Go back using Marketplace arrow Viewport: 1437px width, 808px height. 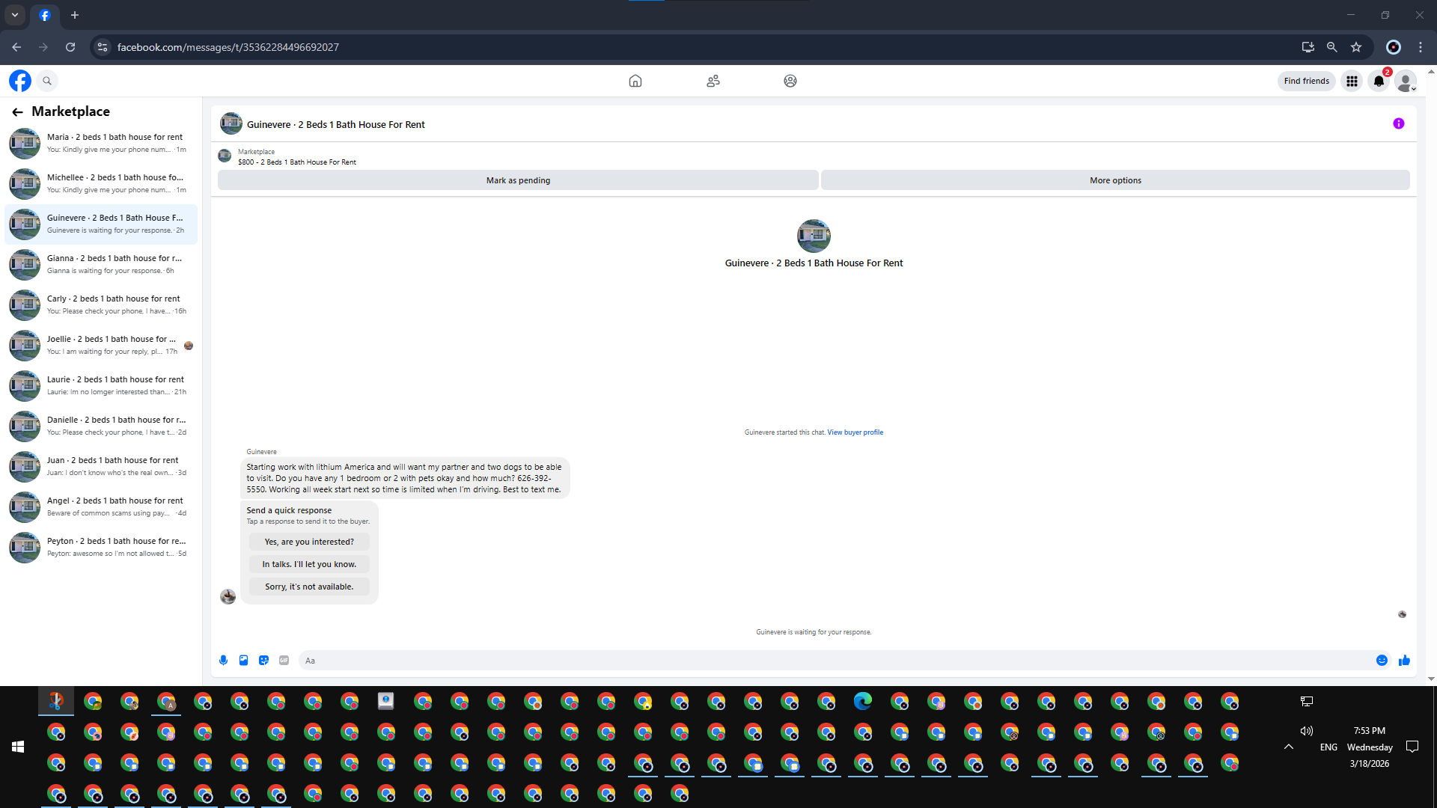17,111
